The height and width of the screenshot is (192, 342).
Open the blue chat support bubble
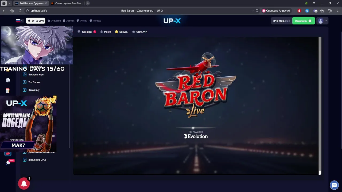[x=334, y=185]
